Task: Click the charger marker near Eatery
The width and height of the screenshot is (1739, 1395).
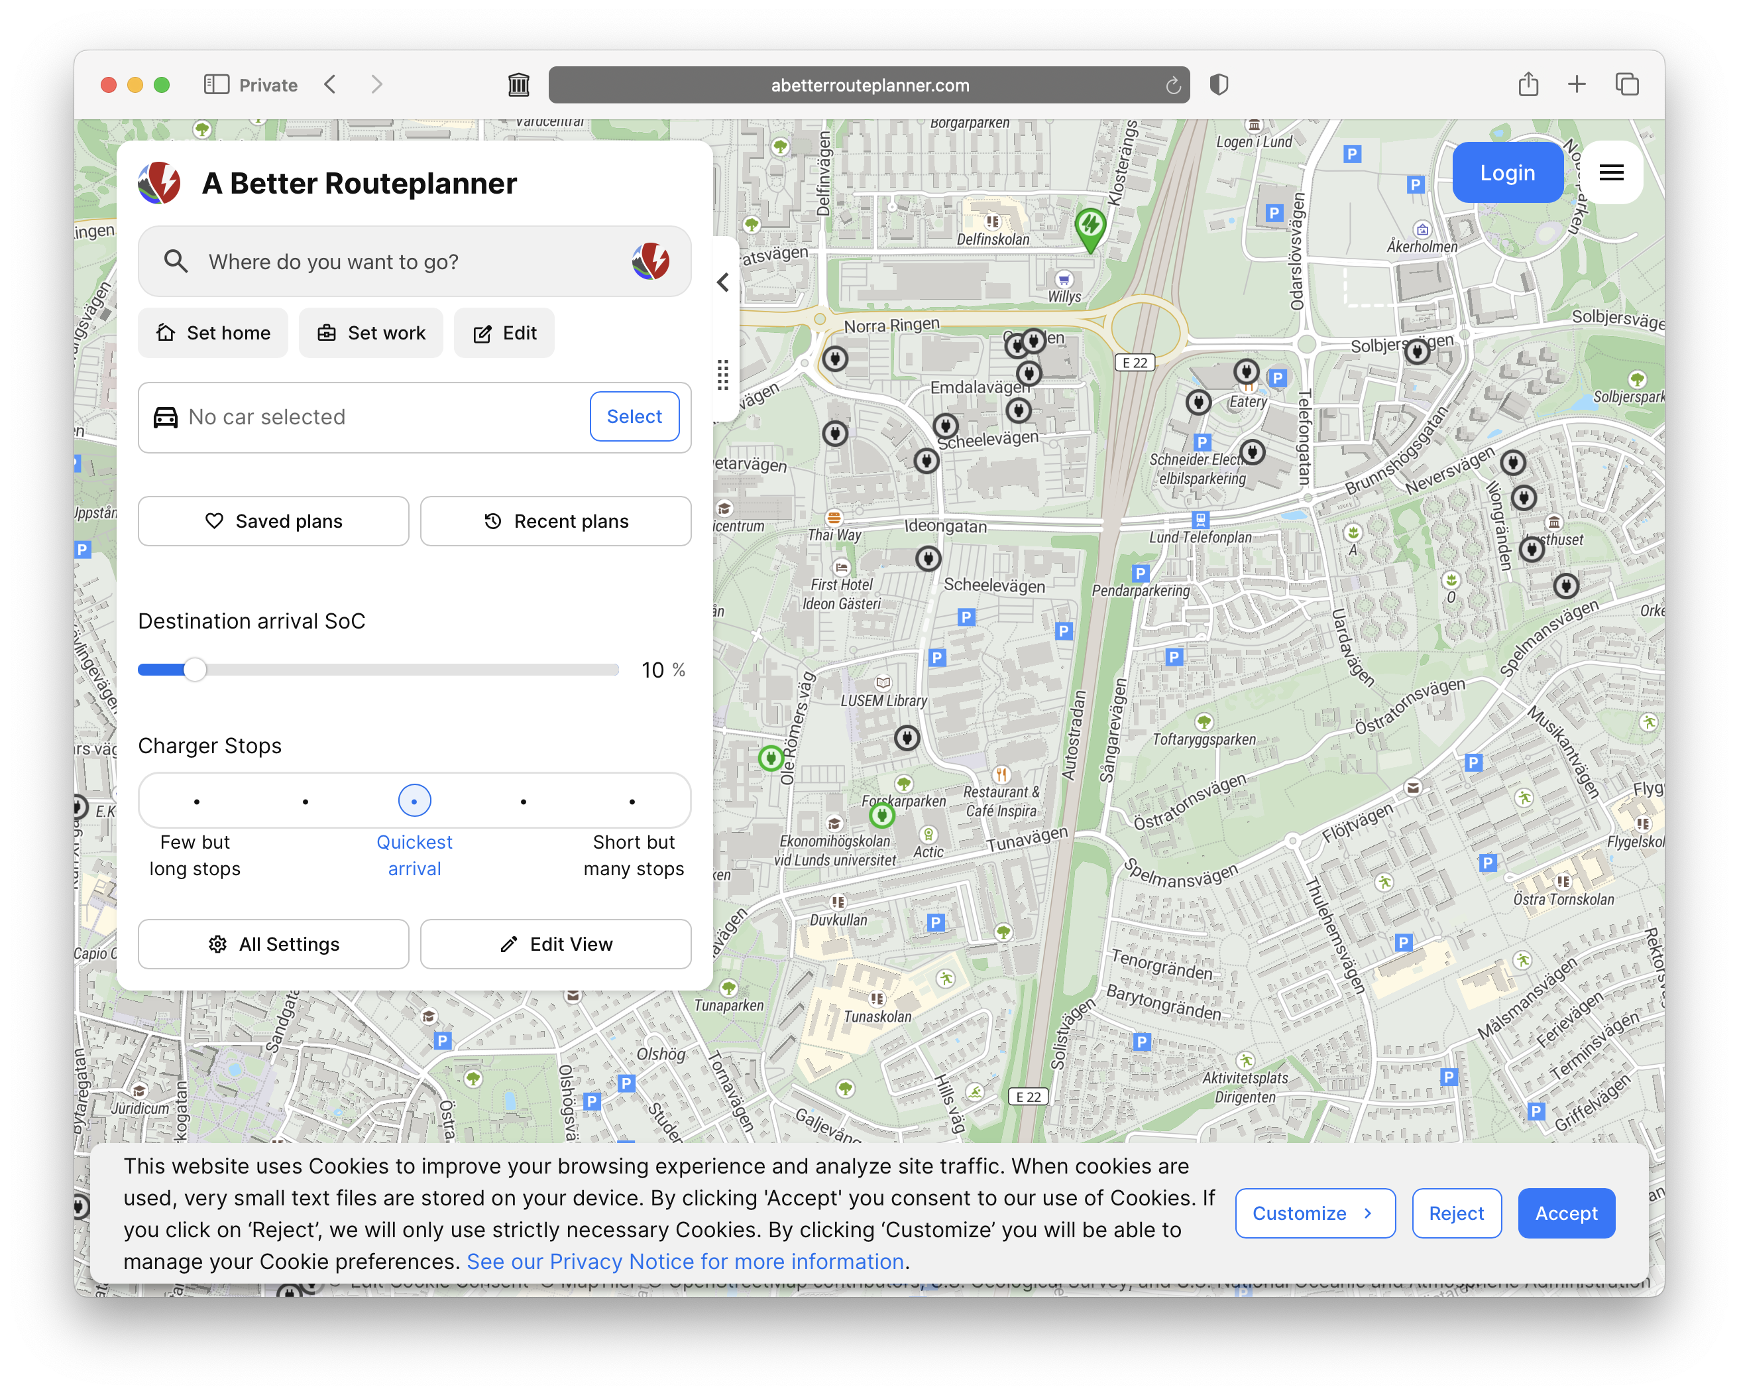Action: coord(1246,371)
